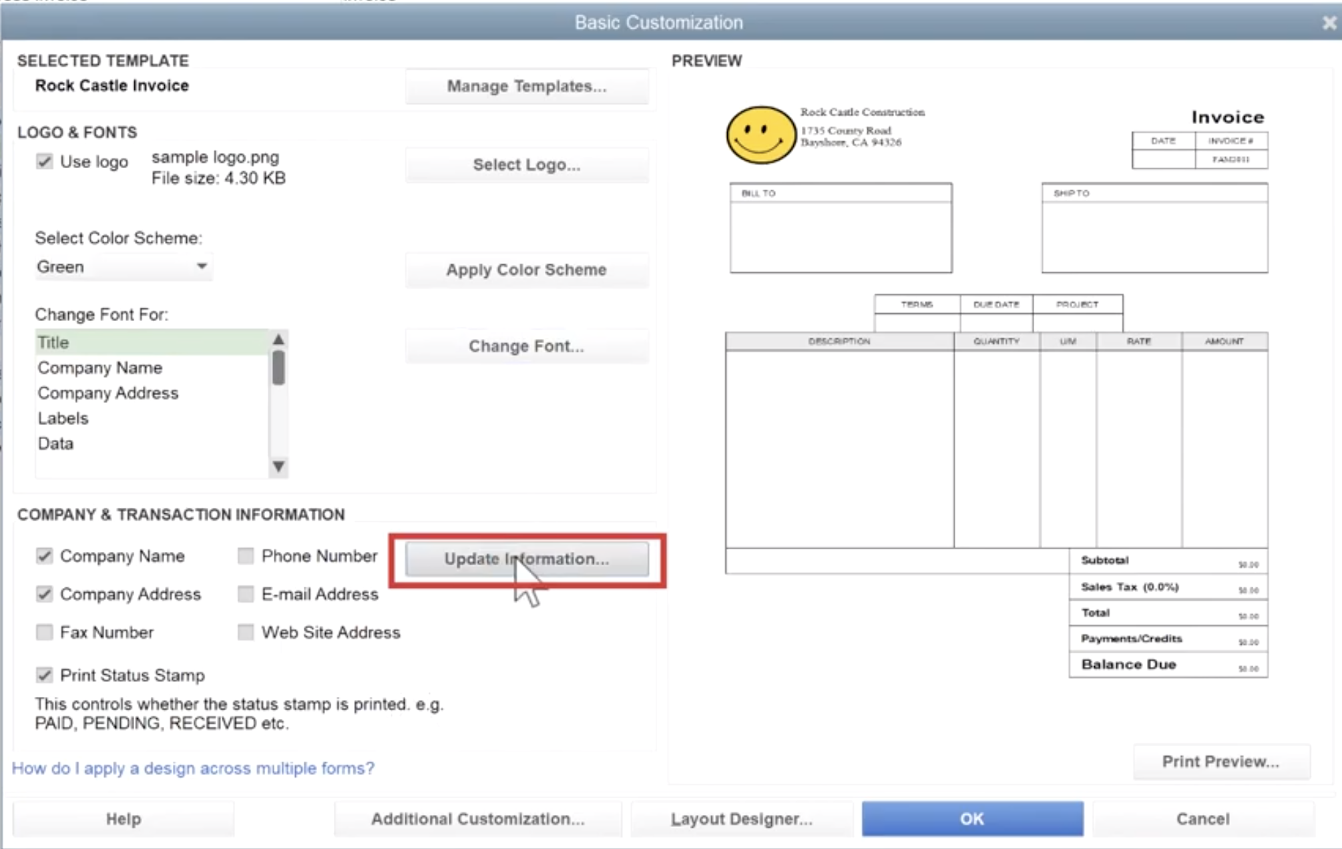Click the Manage Templates icon button
This screenshot has width=1342, height=849.
click(x=528, y=86)
